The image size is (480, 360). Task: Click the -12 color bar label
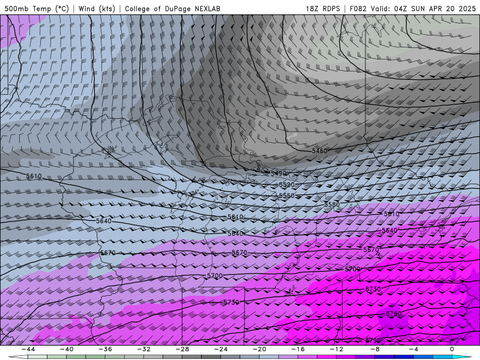click(337, 349)
